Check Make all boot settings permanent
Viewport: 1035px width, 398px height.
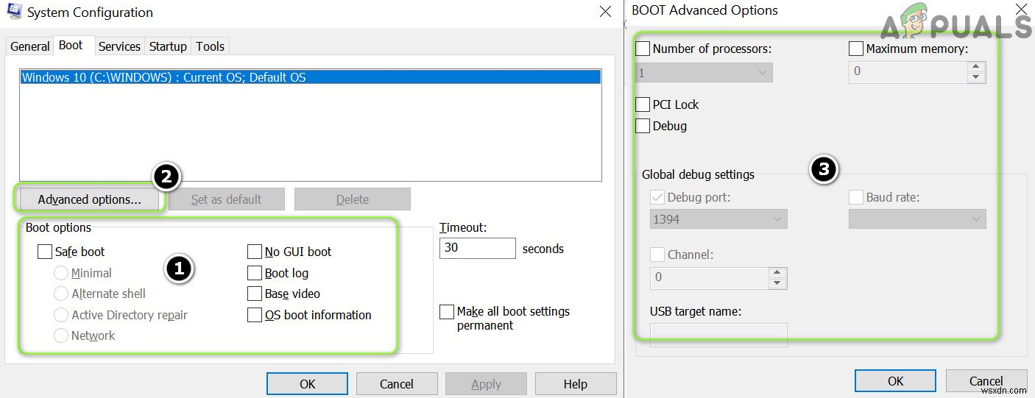447,312
